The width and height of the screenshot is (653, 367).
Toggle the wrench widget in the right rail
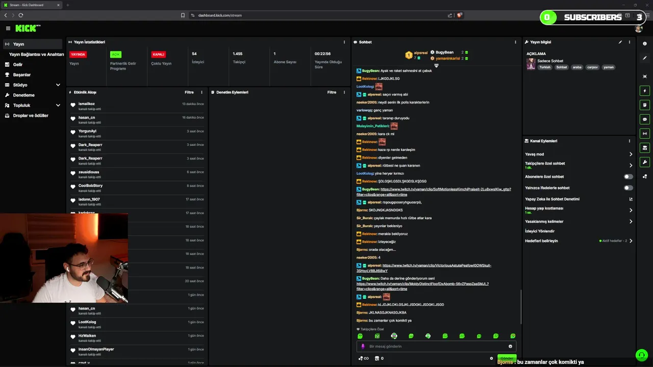645,162
